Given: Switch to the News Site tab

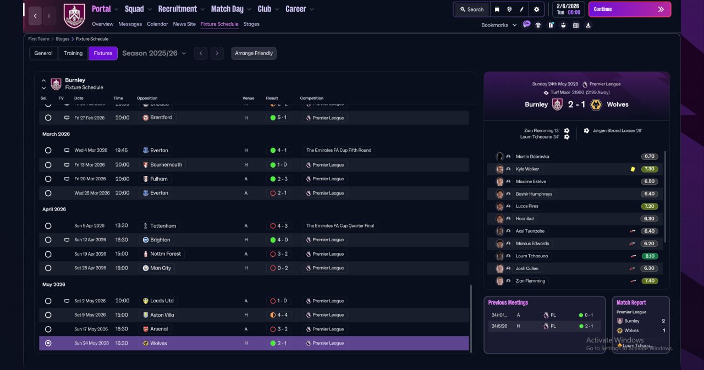Looking at the screenshot, I should (x=184, y=24).
